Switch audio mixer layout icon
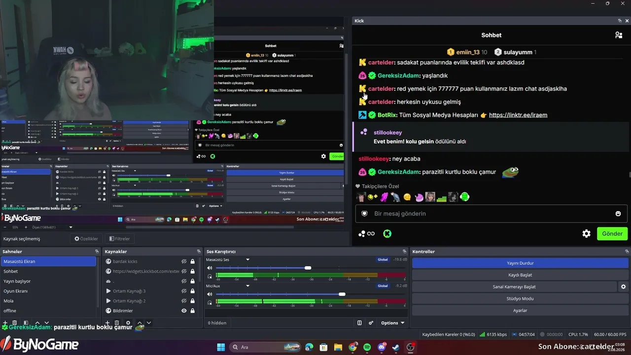This screenshot has height=355, width=631. point(359,323)
